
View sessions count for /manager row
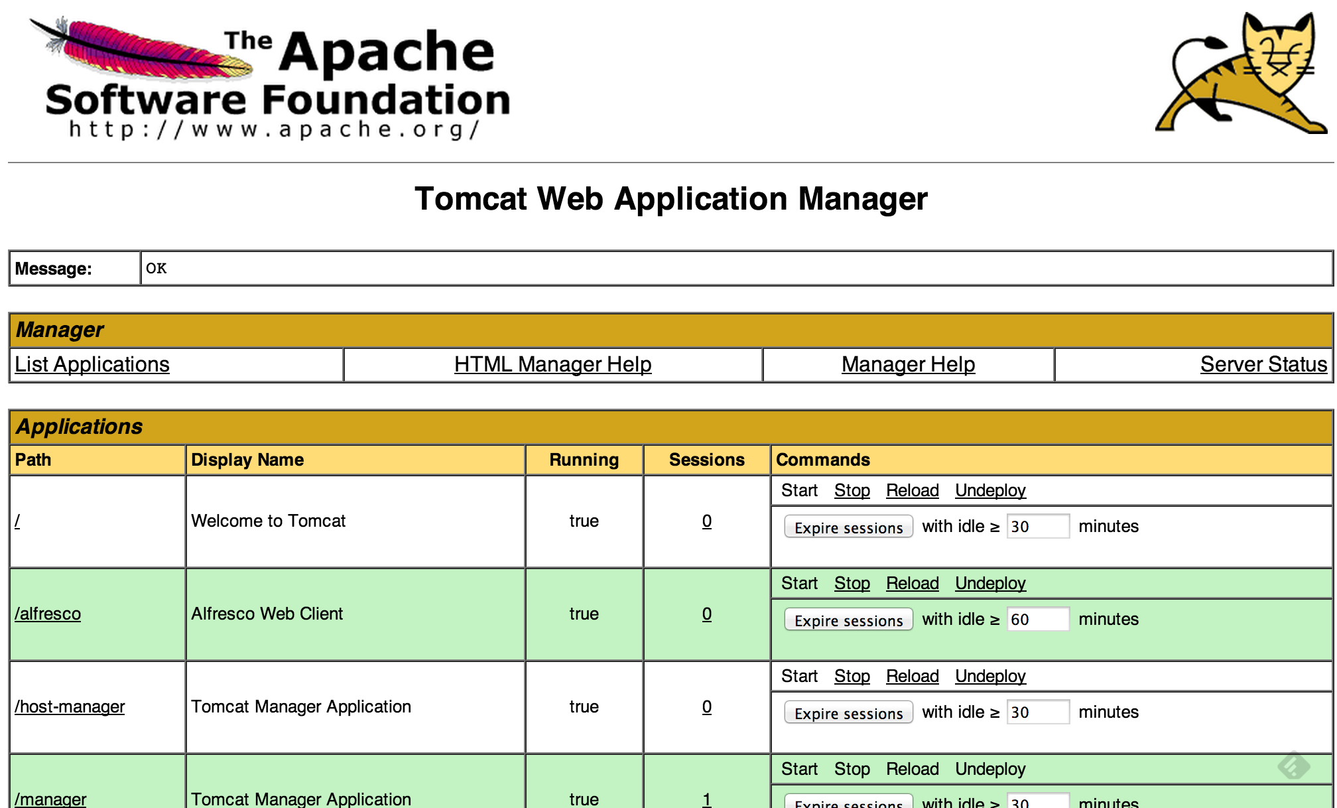coord(707,799)
